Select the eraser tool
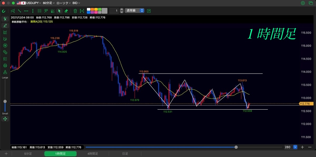 pyautogui.click(x=66, y=11)
